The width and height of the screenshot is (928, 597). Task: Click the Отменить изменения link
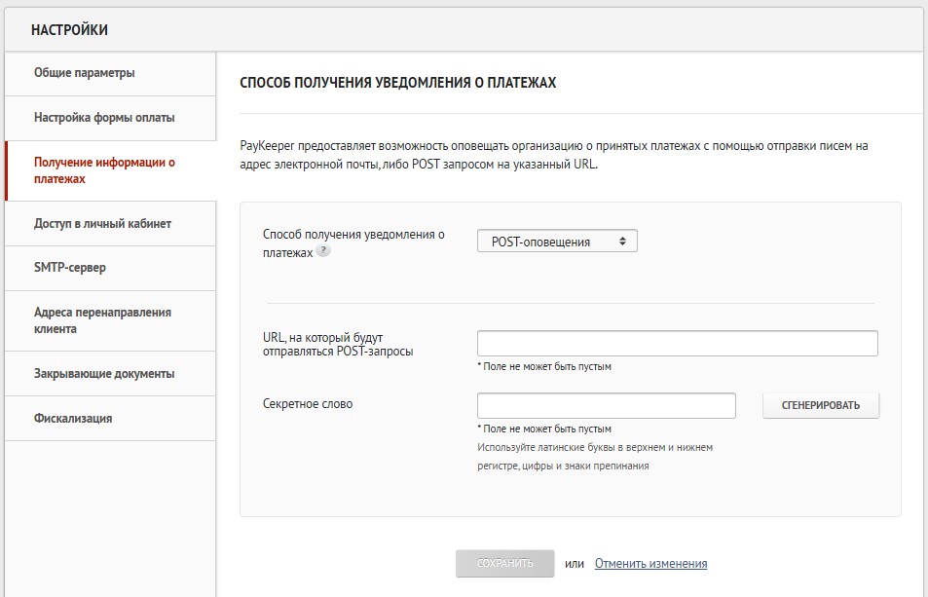[x=650, y=564]
